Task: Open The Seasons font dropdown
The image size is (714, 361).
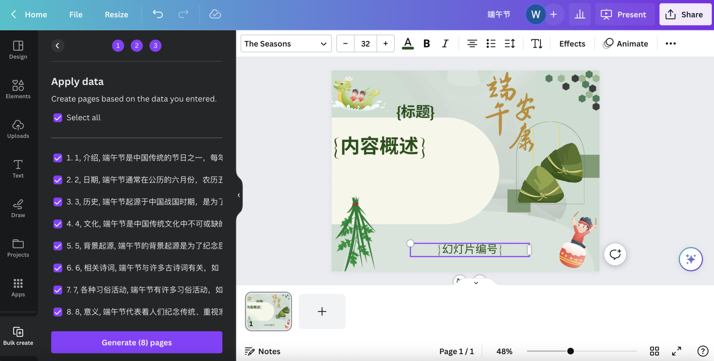Action: (286, 44)
